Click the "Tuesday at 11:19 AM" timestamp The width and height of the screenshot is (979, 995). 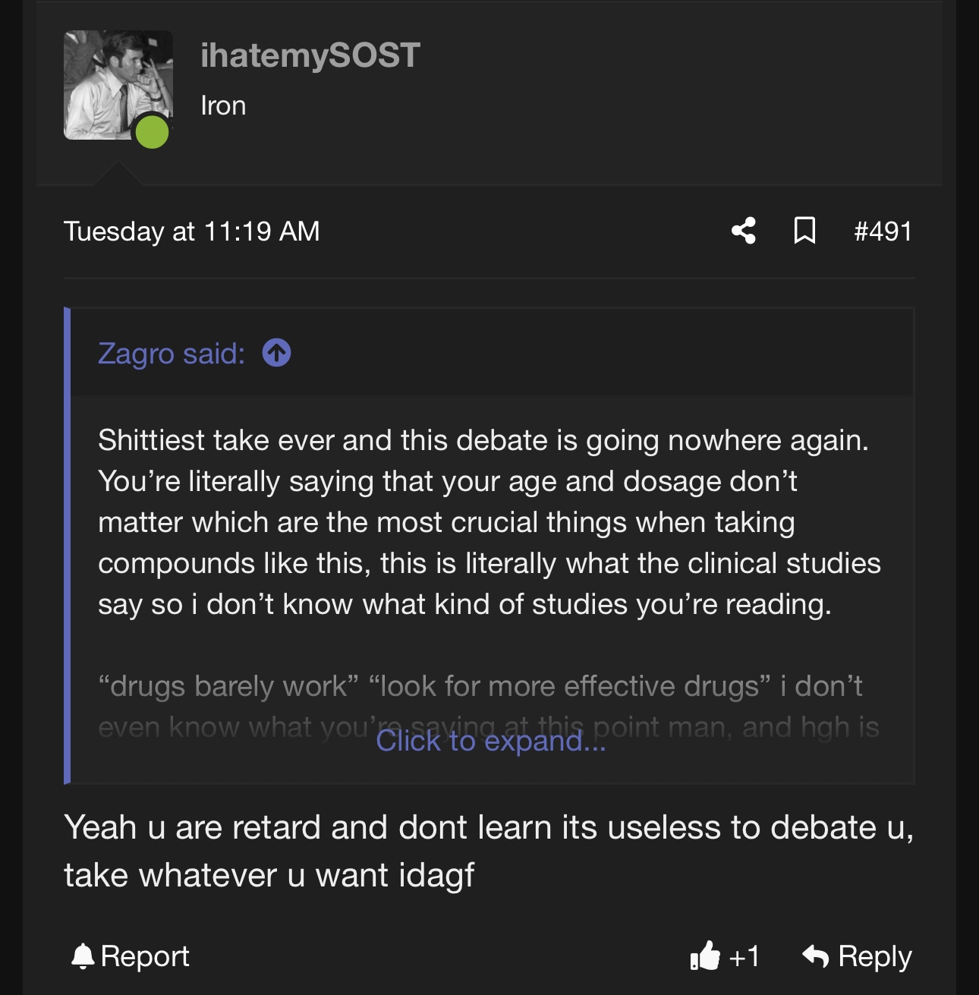pos(192,231)
